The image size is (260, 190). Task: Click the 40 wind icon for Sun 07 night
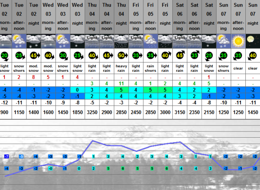252,56
